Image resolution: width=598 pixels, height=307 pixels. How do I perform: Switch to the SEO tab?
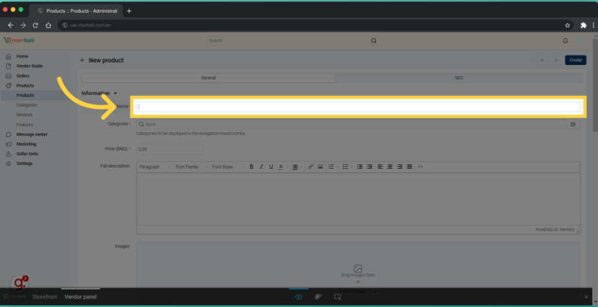pyautogui.click(x=458, y=78)
